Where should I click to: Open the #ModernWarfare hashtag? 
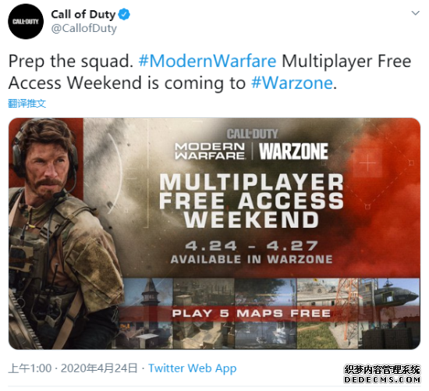click(207, 61)
